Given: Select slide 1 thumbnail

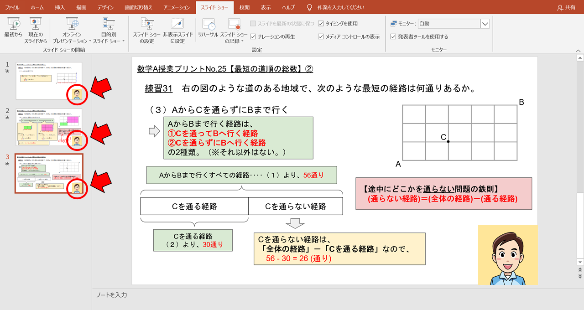Looking at the screenshot, I should pos(49,81).
